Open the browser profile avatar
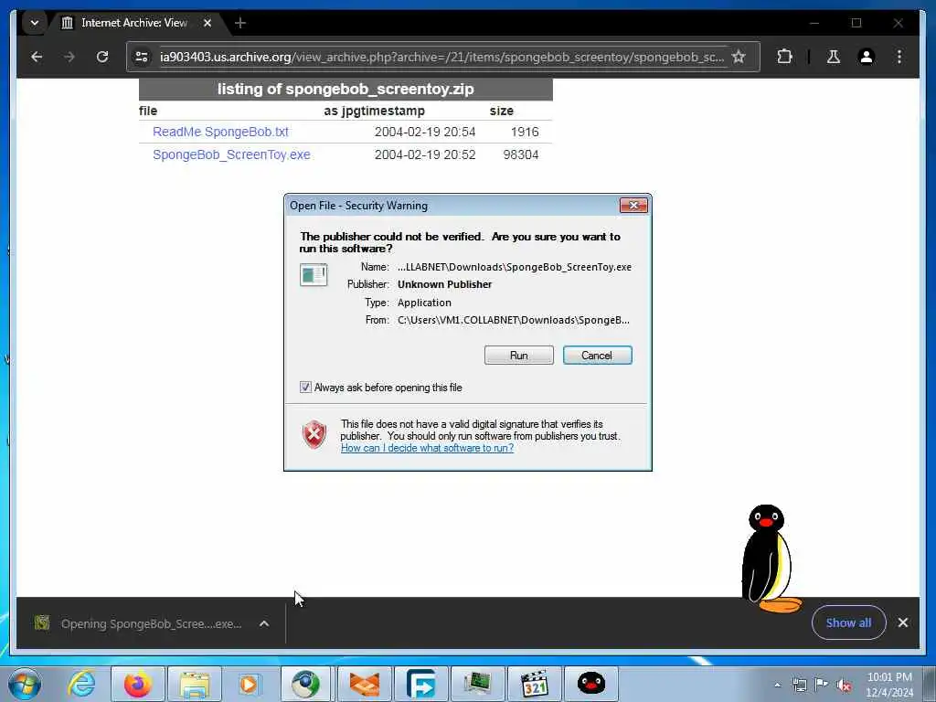This screenshot has height=702, width=936. pos(867,57)
